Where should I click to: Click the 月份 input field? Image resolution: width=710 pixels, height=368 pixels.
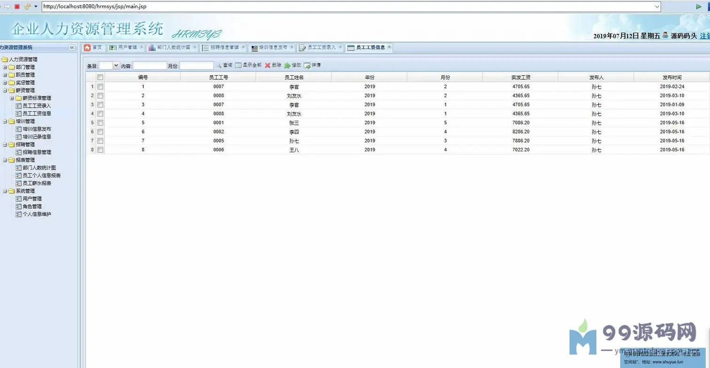(197, 66)
